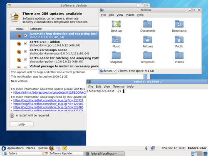The height and width of the screenshot is (156, 208).
Task: Select the Public folder icon
Action: pos(179,40)
